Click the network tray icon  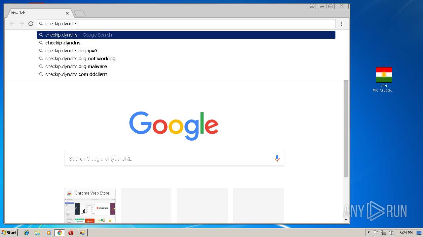click(x=384, y=233)
